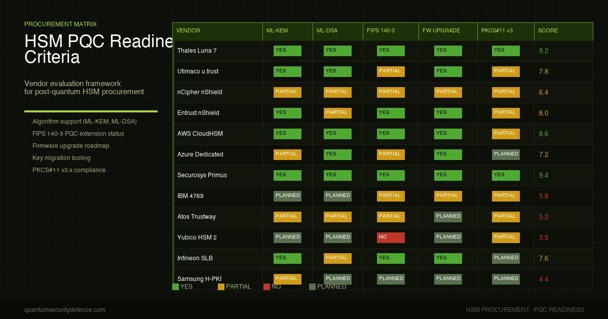This screenshot has height=319, width=608.
Task: Click Infineon SLB score 7.6
Action: coord(544,258)
